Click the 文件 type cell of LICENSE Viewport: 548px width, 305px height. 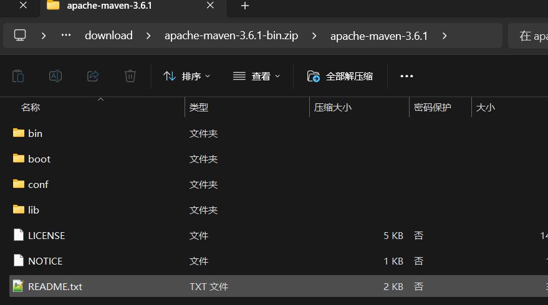coord(198,235)
